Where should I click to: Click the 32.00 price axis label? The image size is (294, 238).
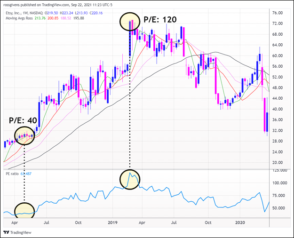[x=278, y=130]
